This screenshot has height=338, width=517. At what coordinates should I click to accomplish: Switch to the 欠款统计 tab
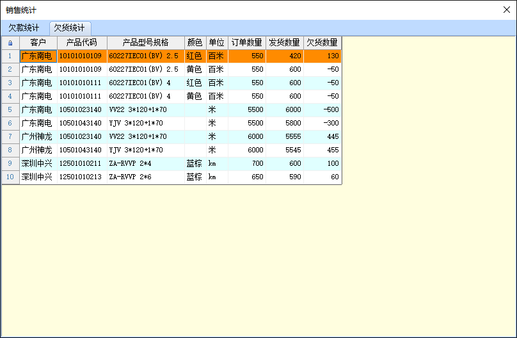pos(24,28)
